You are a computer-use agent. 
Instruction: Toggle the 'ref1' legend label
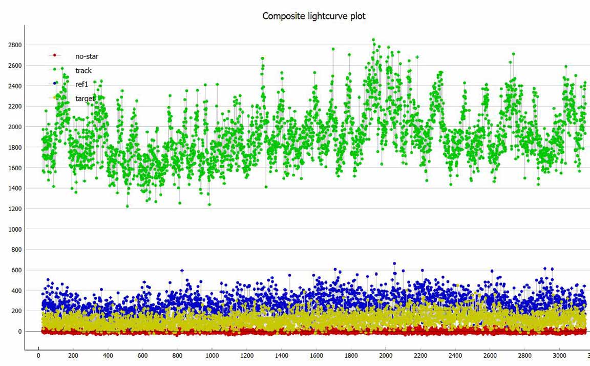(x=82, y=84)
